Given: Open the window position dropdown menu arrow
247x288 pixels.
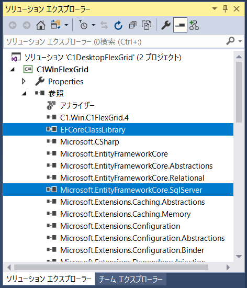Looking at the screenshot, I should tap(215, 8).
